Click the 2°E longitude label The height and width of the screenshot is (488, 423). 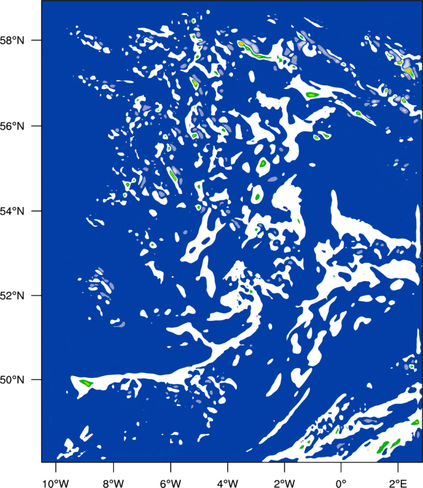tap(398, 483)
